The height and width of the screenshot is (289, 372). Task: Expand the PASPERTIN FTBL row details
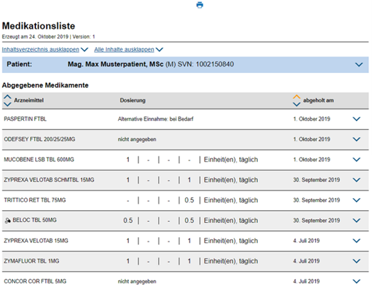click(x=357, y=119)
